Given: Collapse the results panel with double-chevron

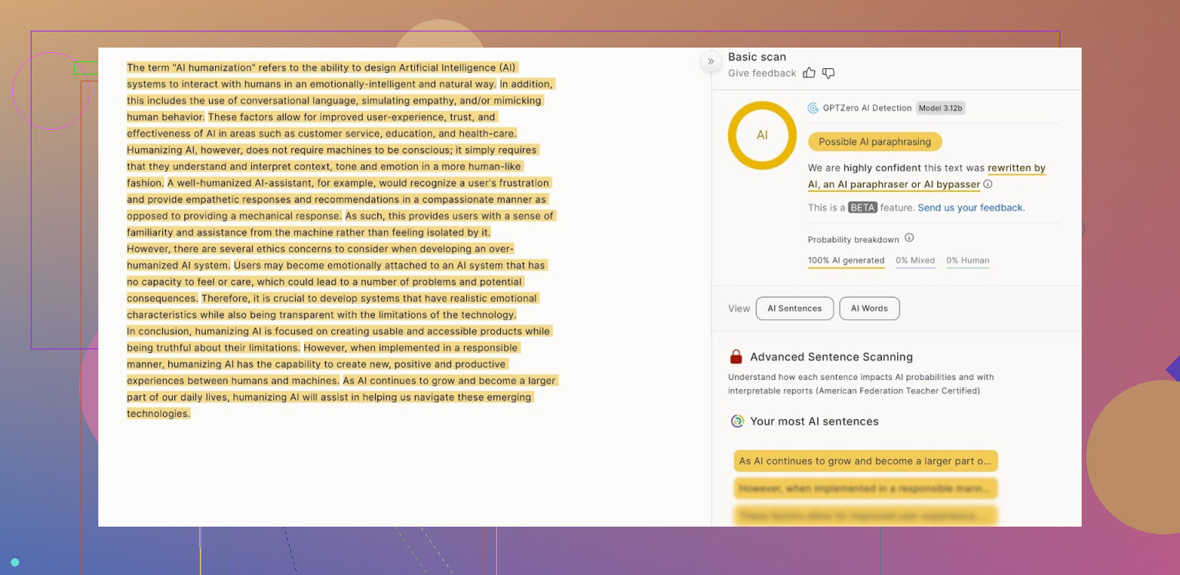Looking at the screenshot, I should pyautogui.click(x=711, y=61).
